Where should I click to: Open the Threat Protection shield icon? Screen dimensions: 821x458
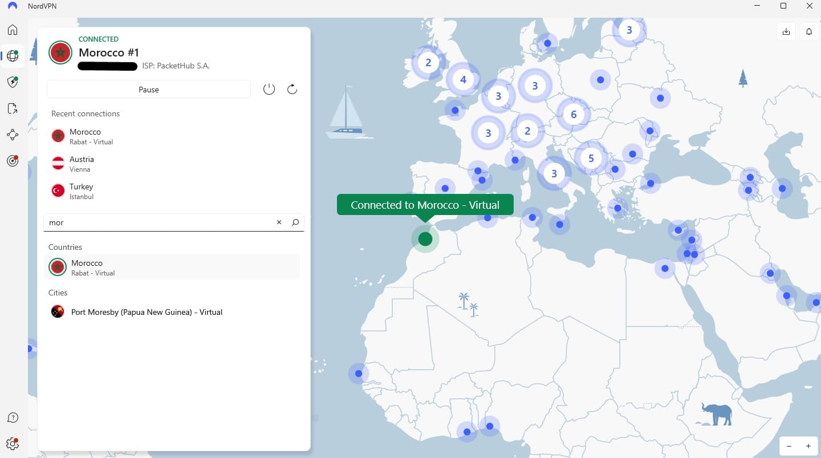click(13, 82)
